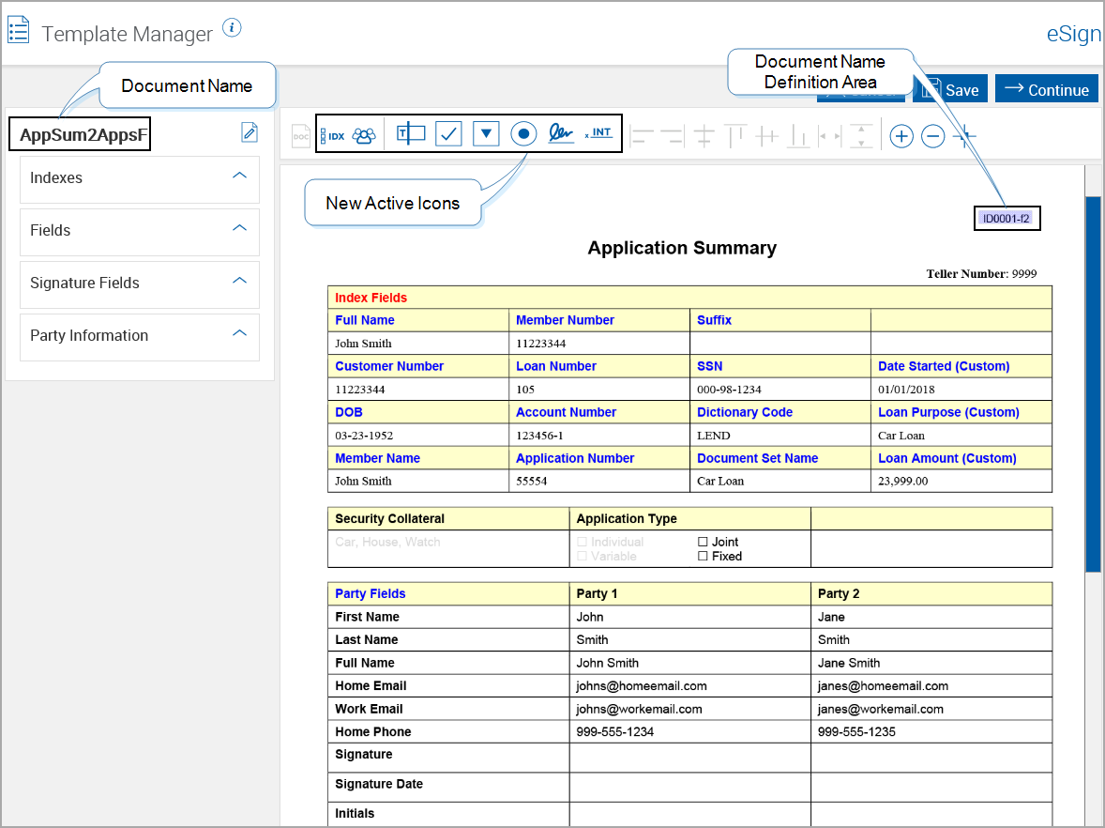Click the Security Collateral placeholder 'Car, House, Watch'

tap(387, 542)
